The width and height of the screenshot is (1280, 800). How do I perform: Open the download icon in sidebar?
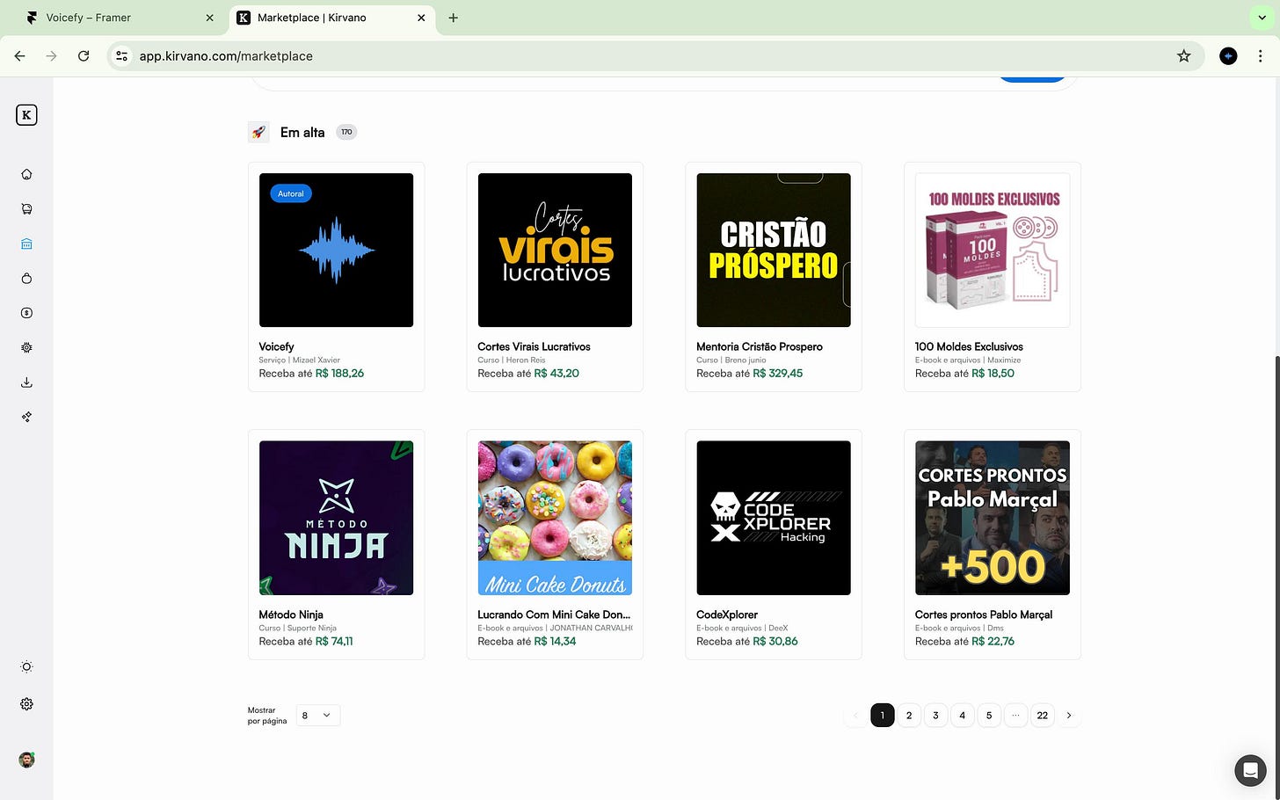tap(26, 382)
